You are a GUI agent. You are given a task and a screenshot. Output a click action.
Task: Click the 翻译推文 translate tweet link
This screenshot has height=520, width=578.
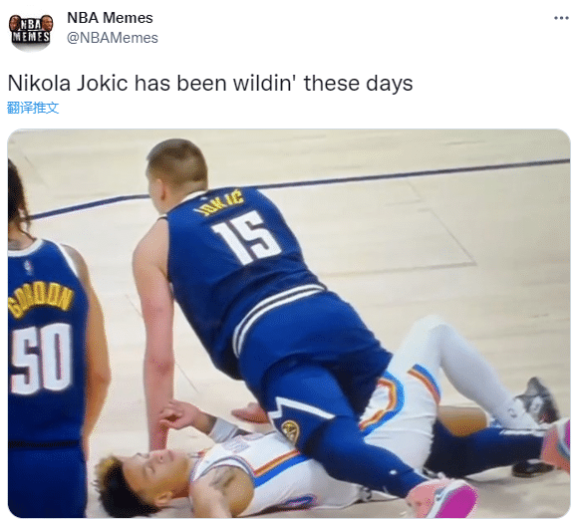click(33, 108)
